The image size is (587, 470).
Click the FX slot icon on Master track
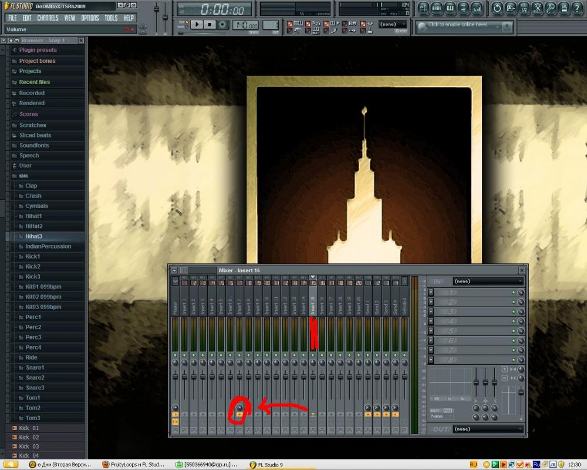175,422
